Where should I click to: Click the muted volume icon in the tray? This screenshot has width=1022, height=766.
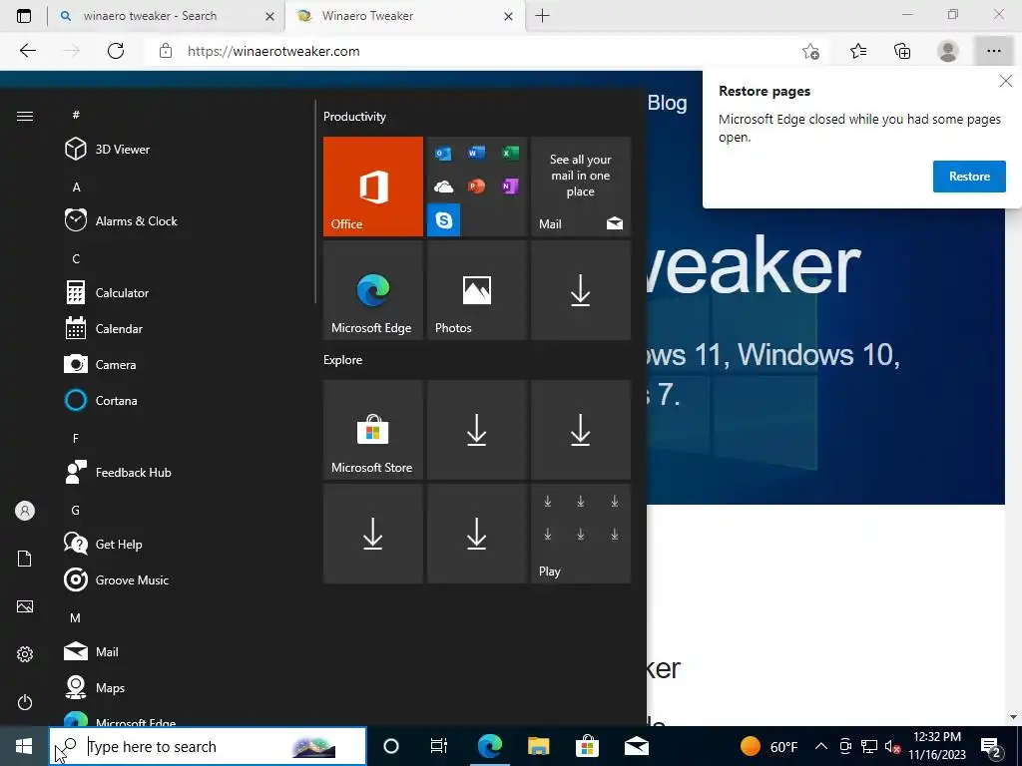(893, 746)
